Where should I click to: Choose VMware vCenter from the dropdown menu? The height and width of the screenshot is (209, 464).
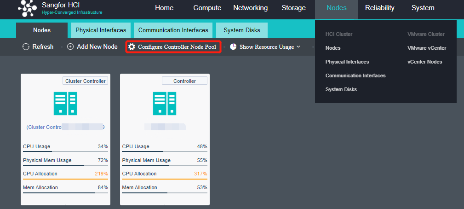point(426,48)
